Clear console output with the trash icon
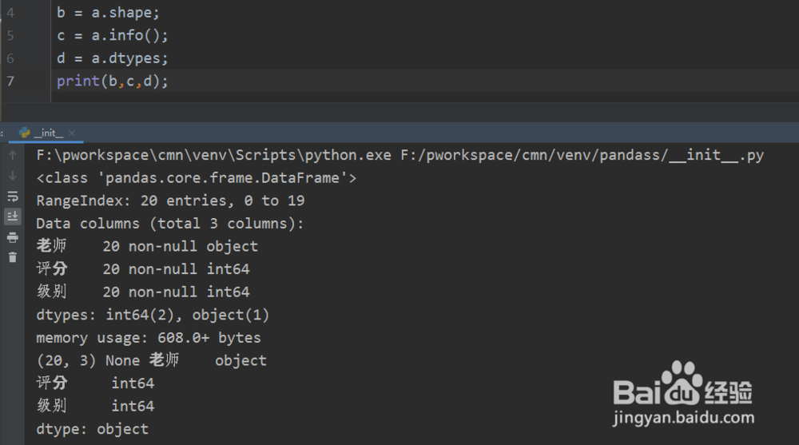Image resolution: width=799 pixels, height=445 pixels. (13, 257)
